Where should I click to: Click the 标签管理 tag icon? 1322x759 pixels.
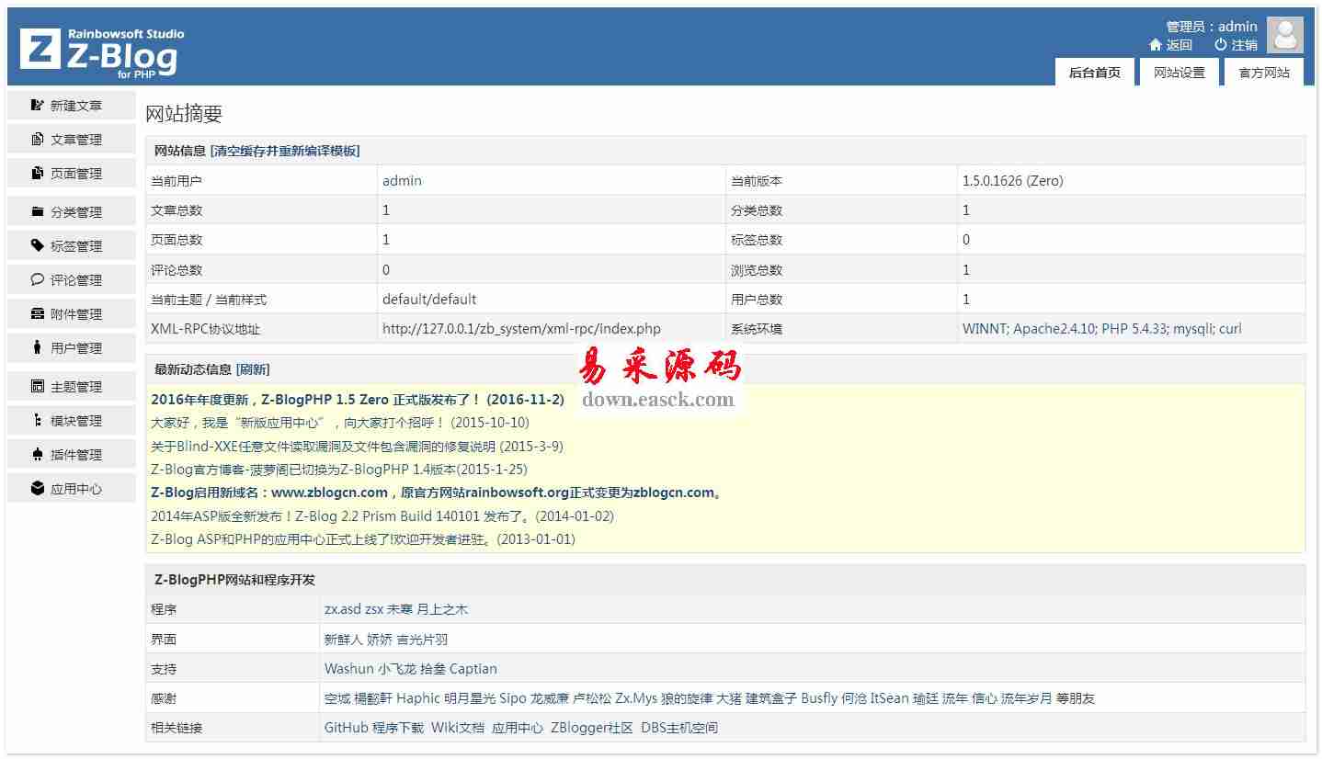click(x=38, y=246)
